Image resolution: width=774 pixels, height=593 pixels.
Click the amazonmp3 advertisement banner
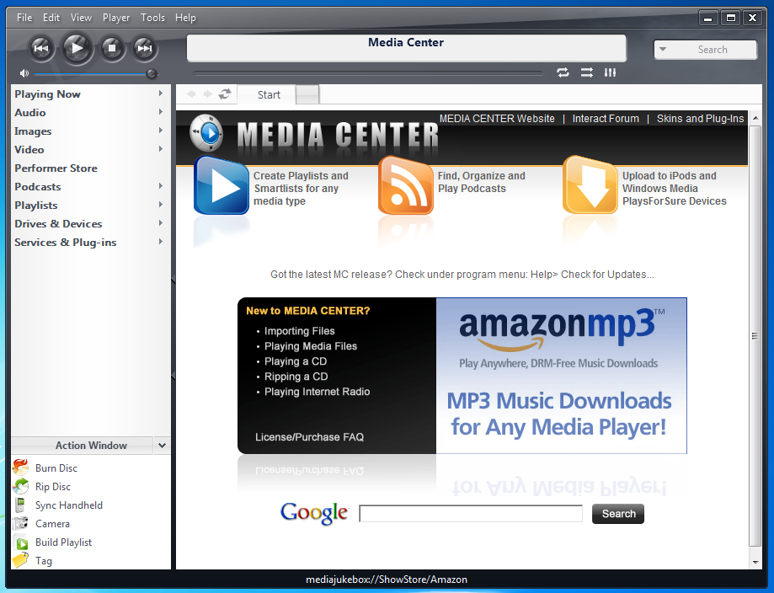tap(561, 375)
